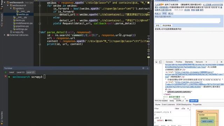This screenshot has height=126, width=224.
Task: Toggle the DevTools device toolbar icon
Action: click(160, 62)
